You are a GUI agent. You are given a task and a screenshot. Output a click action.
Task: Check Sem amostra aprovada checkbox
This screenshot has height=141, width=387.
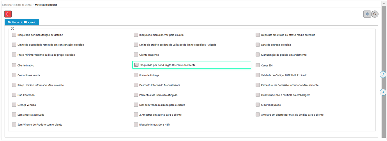[14, 115]
